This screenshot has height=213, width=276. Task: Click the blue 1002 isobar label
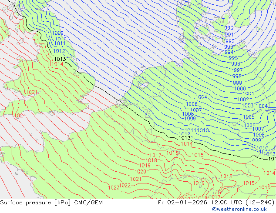[243, 100]
